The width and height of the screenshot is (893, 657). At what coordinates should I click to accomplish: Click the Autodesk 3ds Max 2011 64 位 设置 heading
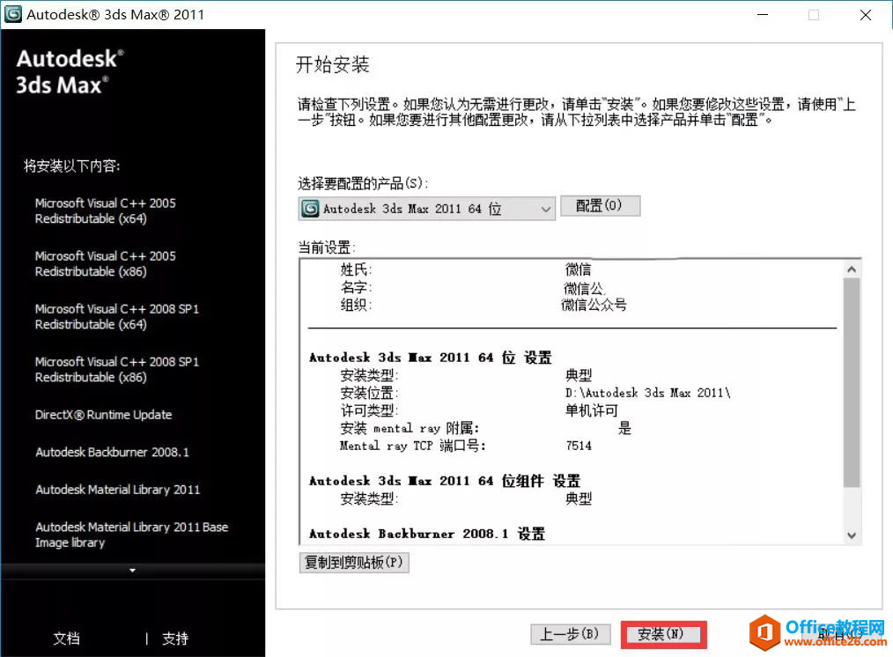click(x=431, y=358)
